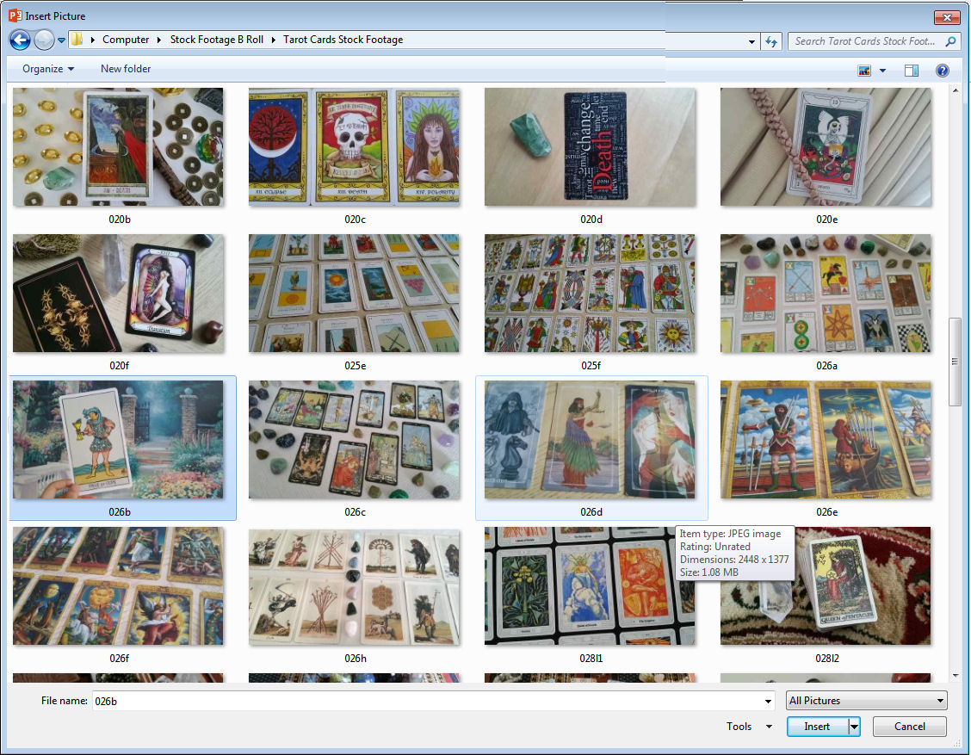Expand the Insert button split arrow
The width and height of the screenshot is (971, 755).
(854, 727)
